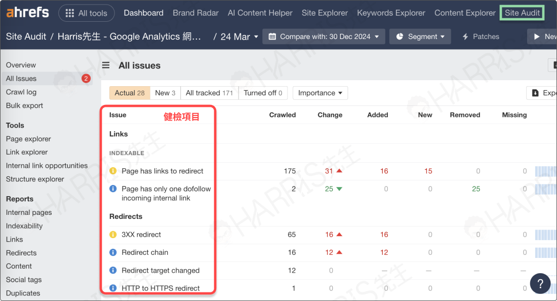Sort by the Added column header
This screenshot has height=301, width=557.
[377, 115]
